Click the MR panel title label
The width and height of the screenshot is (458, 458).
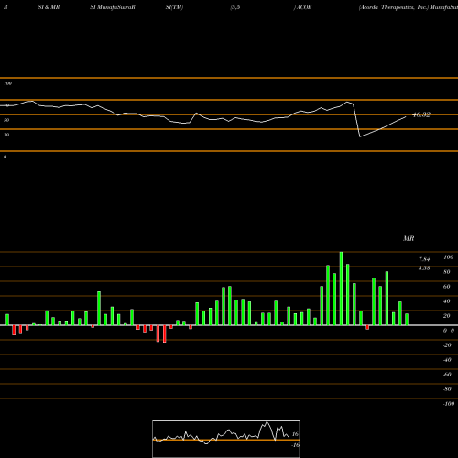(409, 238)
